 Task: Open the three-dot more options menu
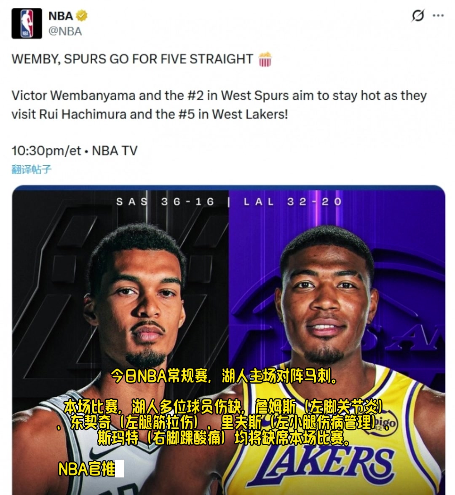pos(438,16)
